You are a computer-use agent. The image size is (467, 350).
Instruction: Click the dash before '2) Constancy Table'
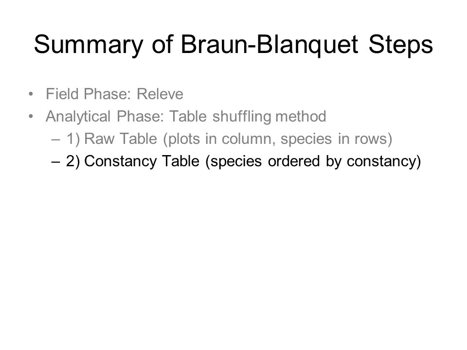(x=55, y=161)
